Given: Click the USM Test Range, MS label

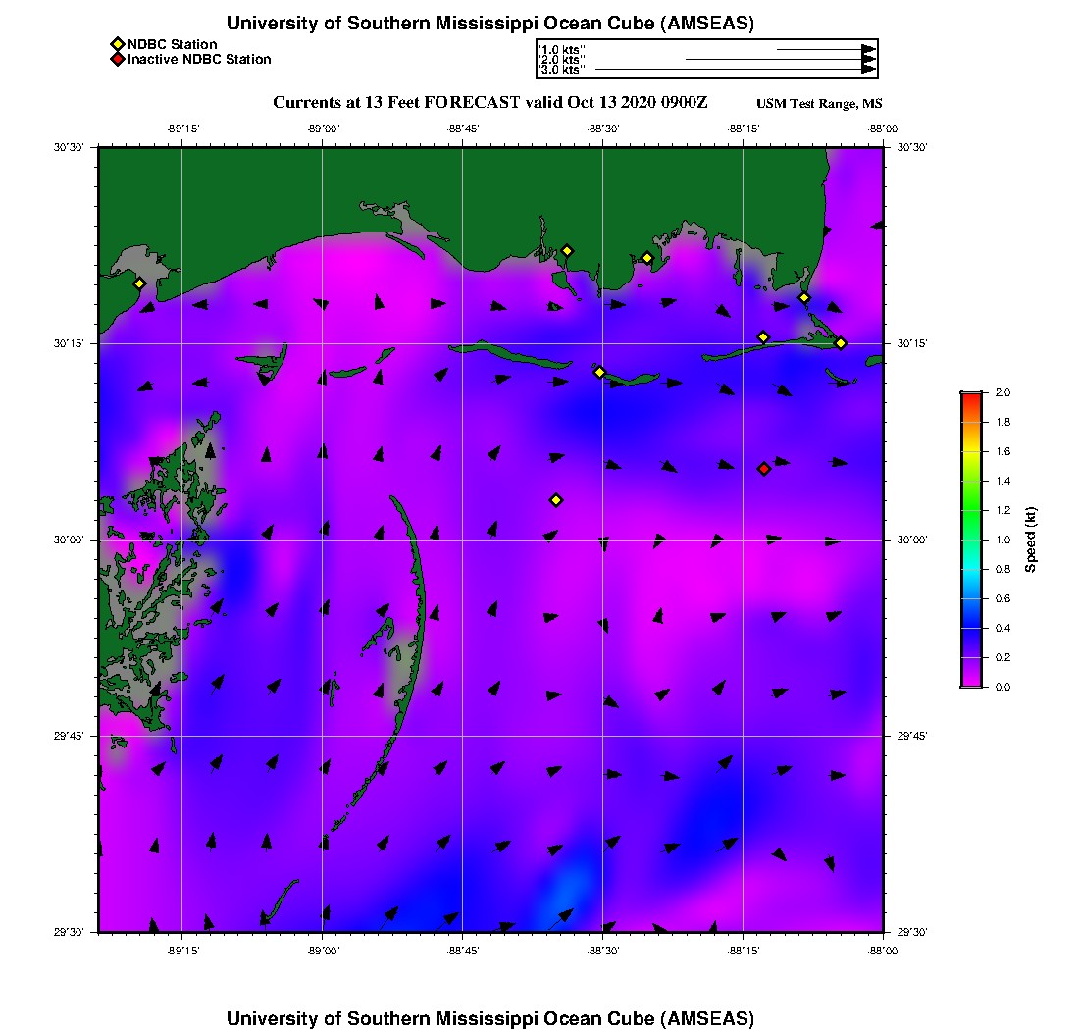Looking at the screenshot, I should [x=820, y=104].
